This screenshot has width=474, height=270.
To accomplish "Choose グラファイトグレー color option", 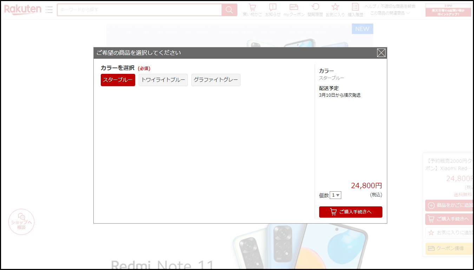I will coord(216,80).
